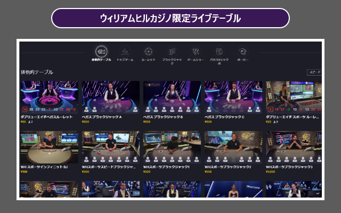341x213 pixels.
Task: Open ダブリューエイチベガスルーレット table thumbnail
Action: pyautogui.click(x=49, y=96)
